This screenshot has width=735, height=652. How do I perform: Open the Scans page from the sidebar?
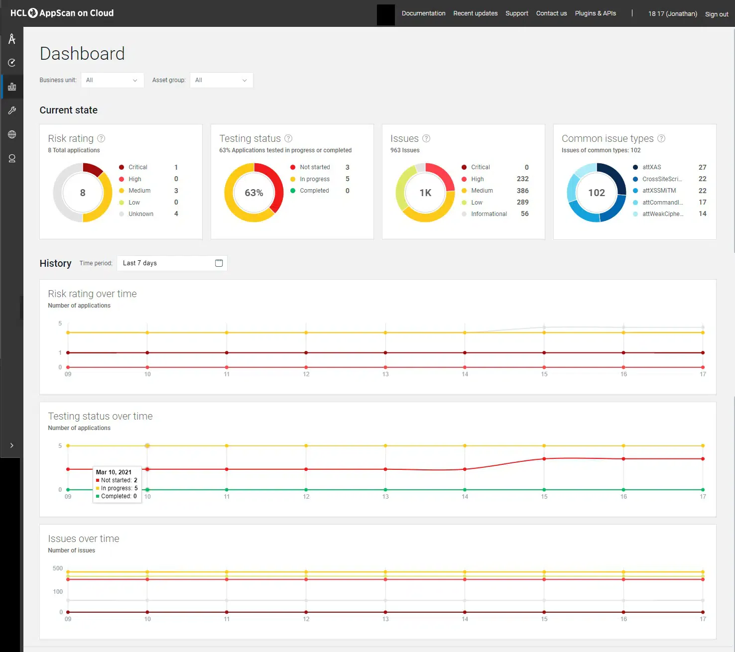pyautogui.click(x=12, y=63)
